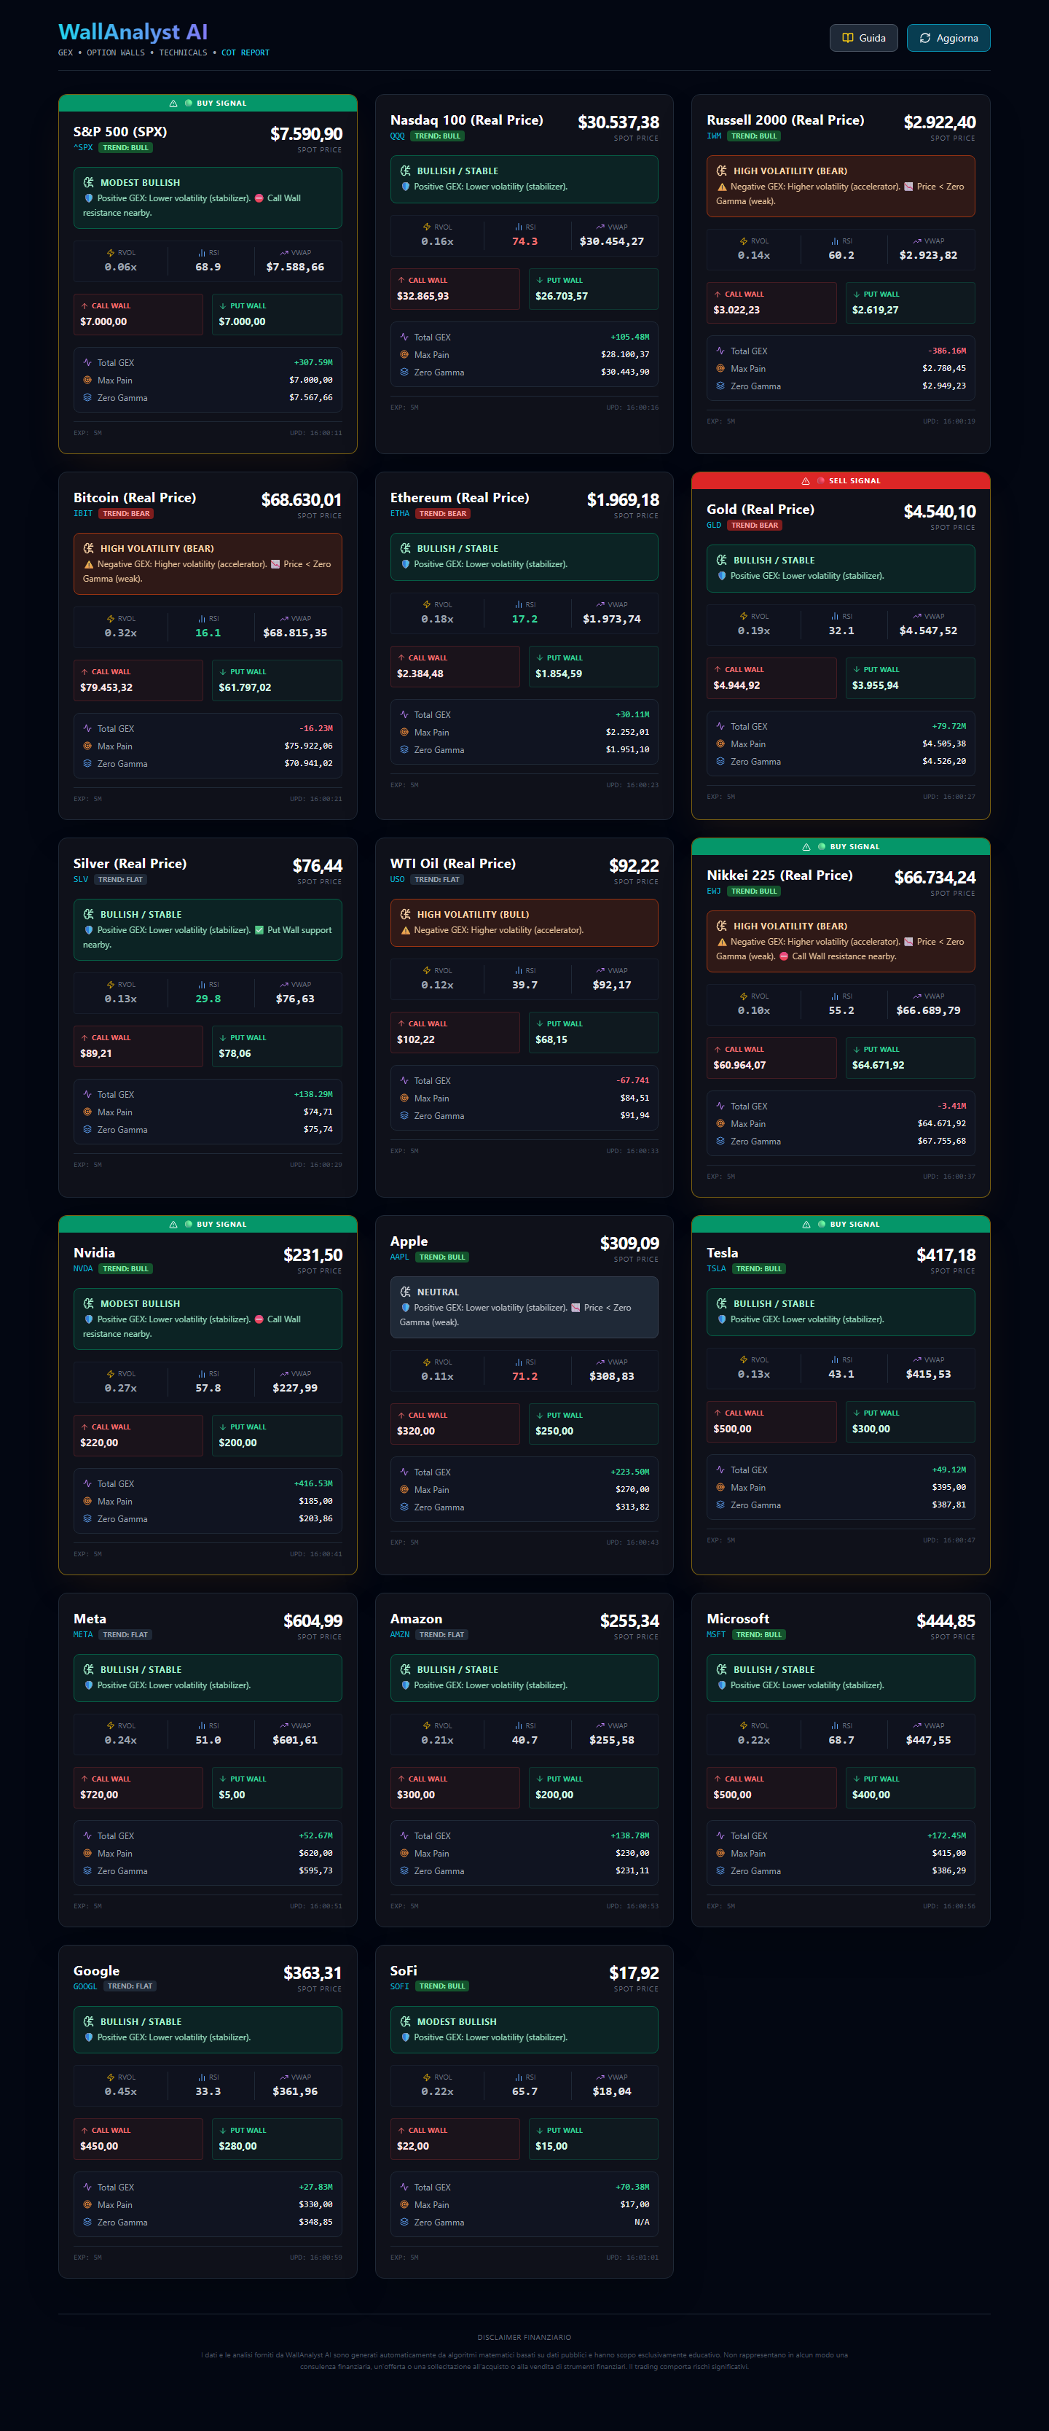Click the Bitcoin HIGH VOLATILITY (BEAR) signal box
Viewport: 1049px width, 2431px height.
(x=208, y=564)
